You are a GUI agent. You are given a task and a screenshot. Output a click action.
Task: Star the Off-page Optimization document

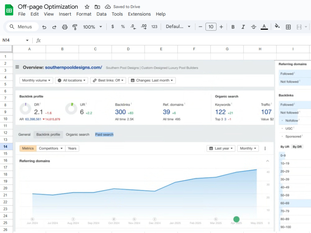[x=87, y=7]
